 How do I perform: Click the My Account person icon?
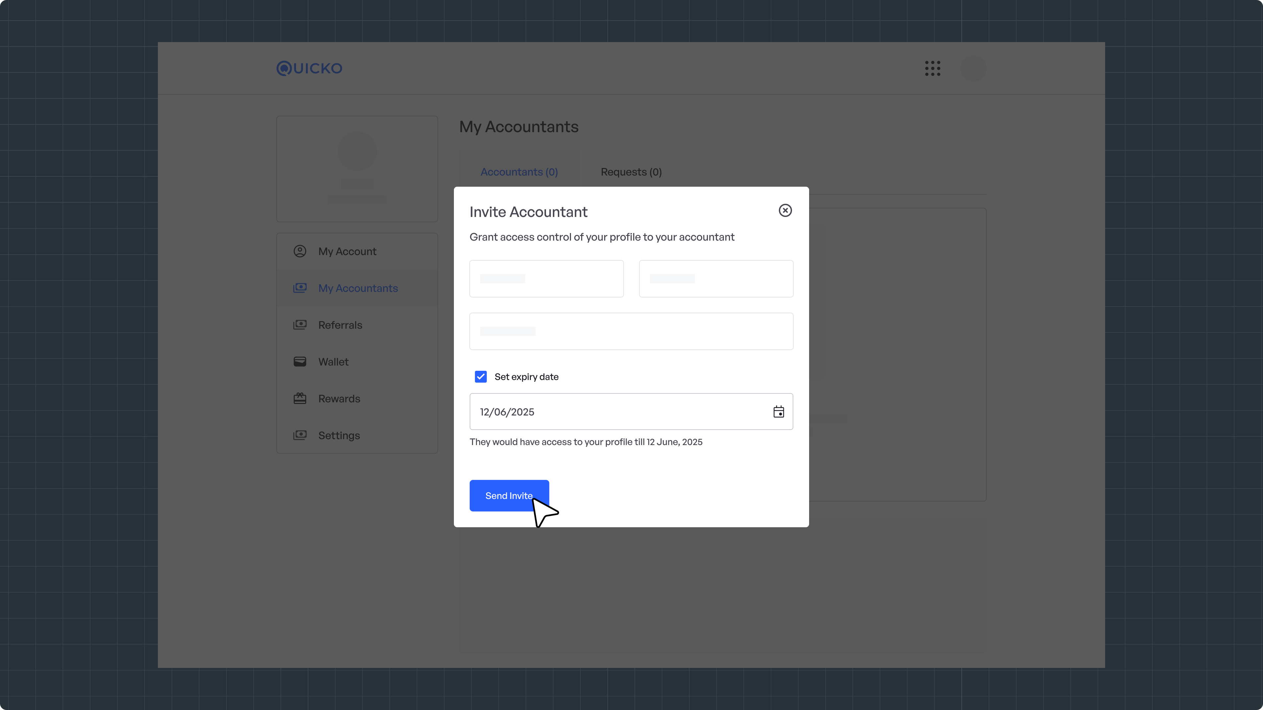tap(300, 251)
